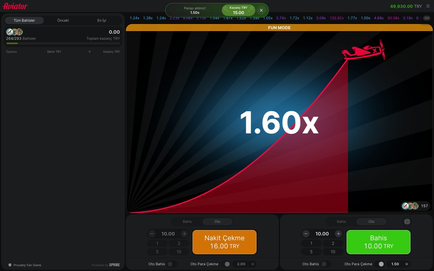The width and height of the screenshot is (434, 271).
Task: Click the 132.82x multiplier in history
Action: 337,18
